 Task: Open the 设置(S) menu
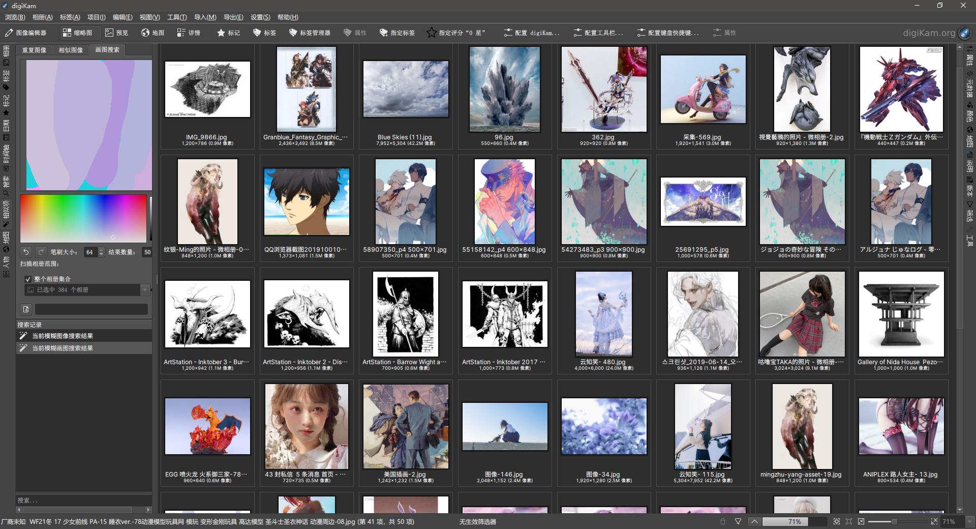260,17
